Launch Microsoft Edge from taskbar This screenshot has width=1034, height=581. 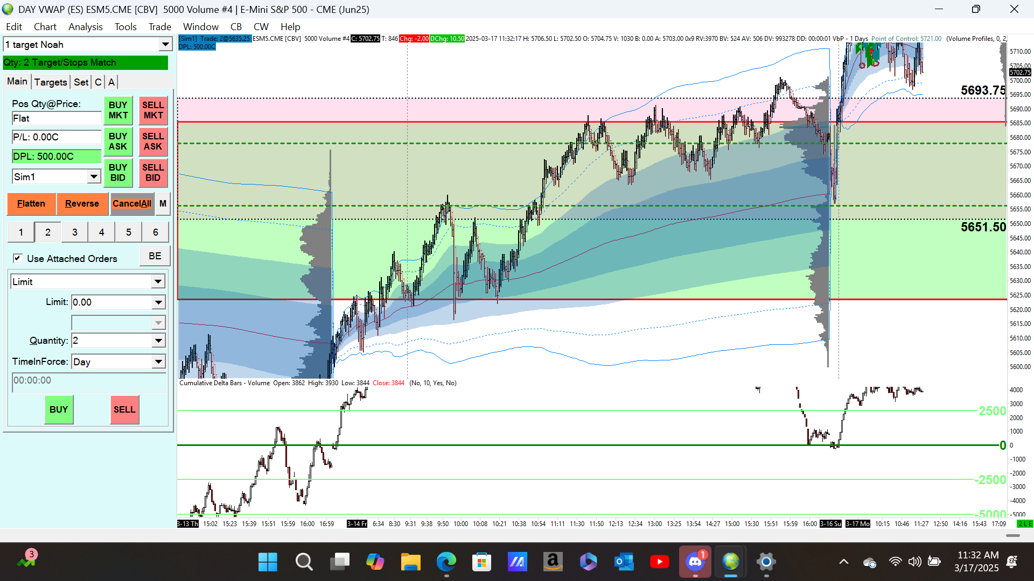tap(446, 562)
